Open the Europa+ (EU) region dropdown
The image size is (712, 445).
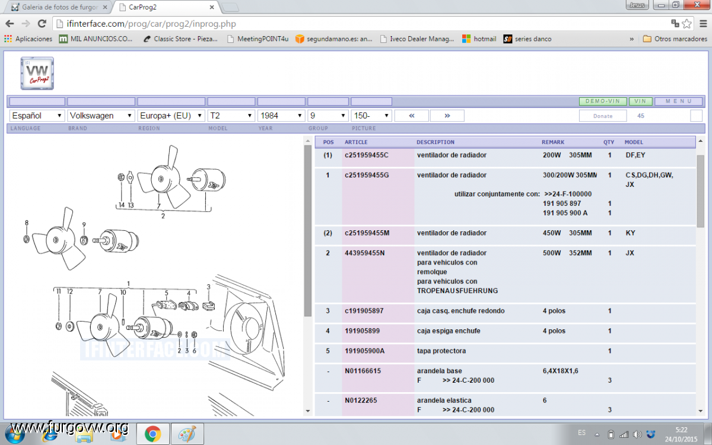[171, 116]
